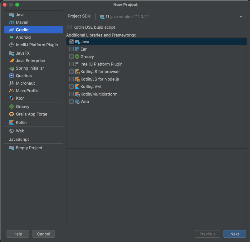Click the Grails App Forge icon
The height and width of the screenshot is (242, 250).
point(12,114)
